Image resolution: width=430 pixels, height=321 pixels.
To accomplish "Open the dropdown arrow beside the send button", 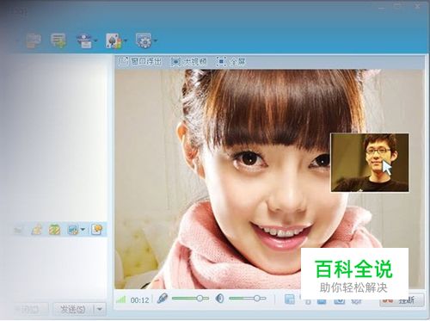I will pos(100,309).
